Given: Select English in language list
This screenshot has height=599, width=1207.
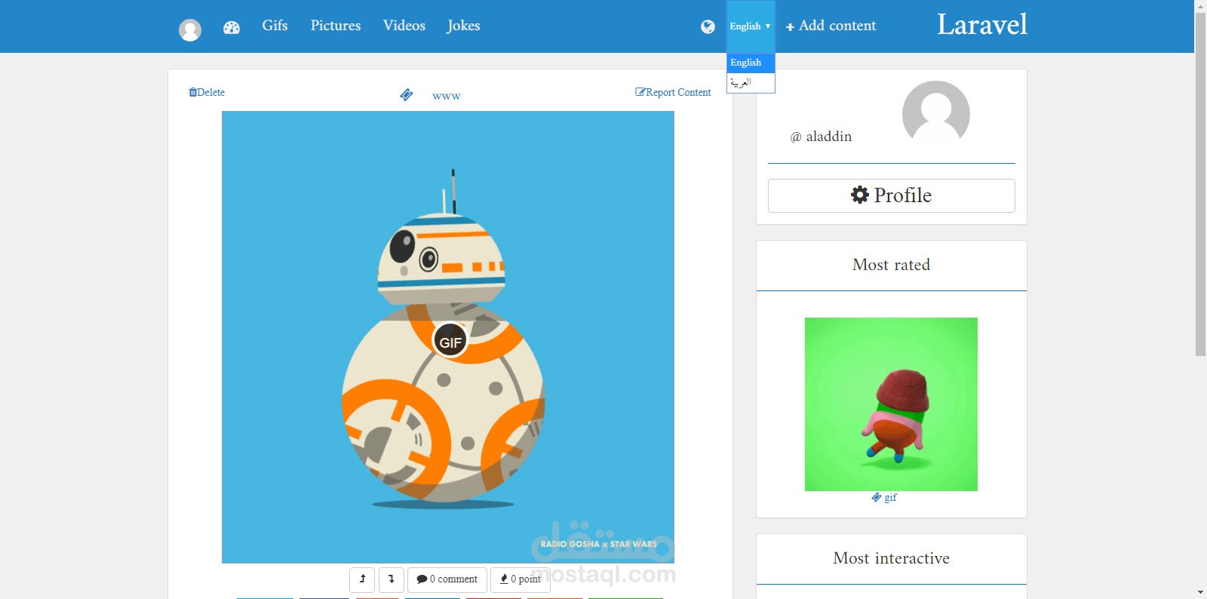Looking at the screenshot, I should coord(751,63).
